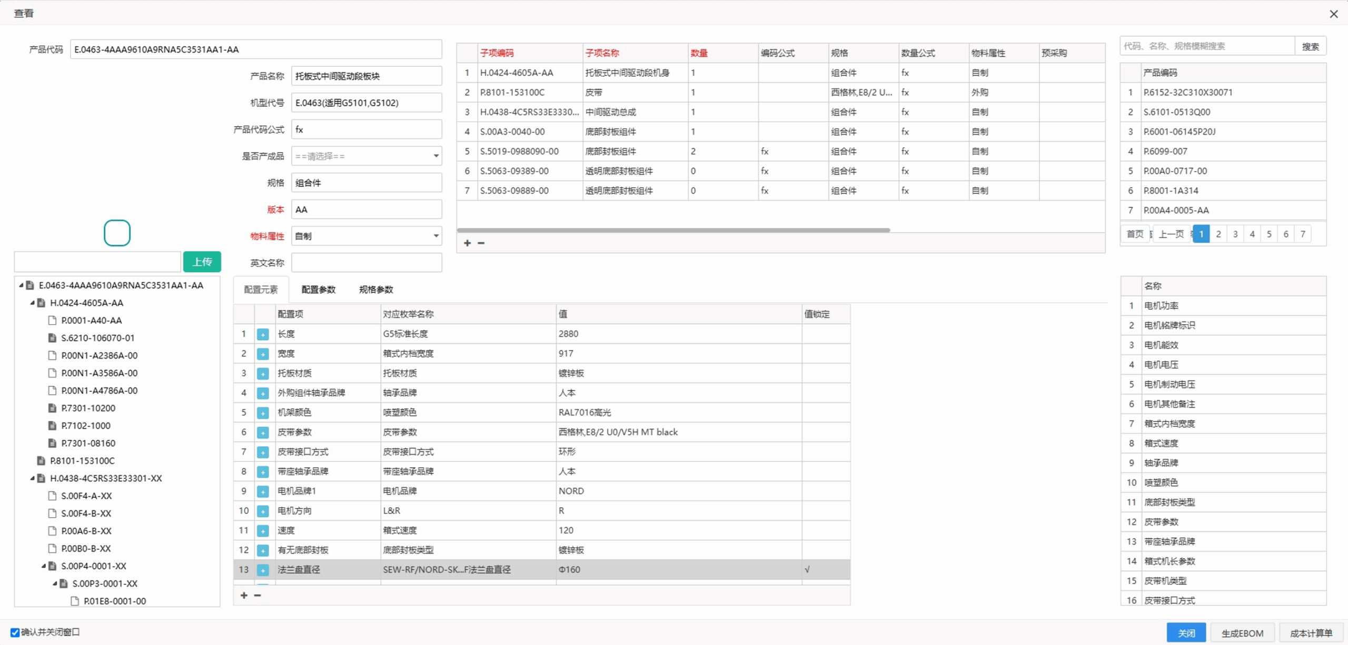Image resolution: width=1348 pixels, height=645 pixels.
Task: Open the 是否产成品 dropdown
Action: coord(435,156)
